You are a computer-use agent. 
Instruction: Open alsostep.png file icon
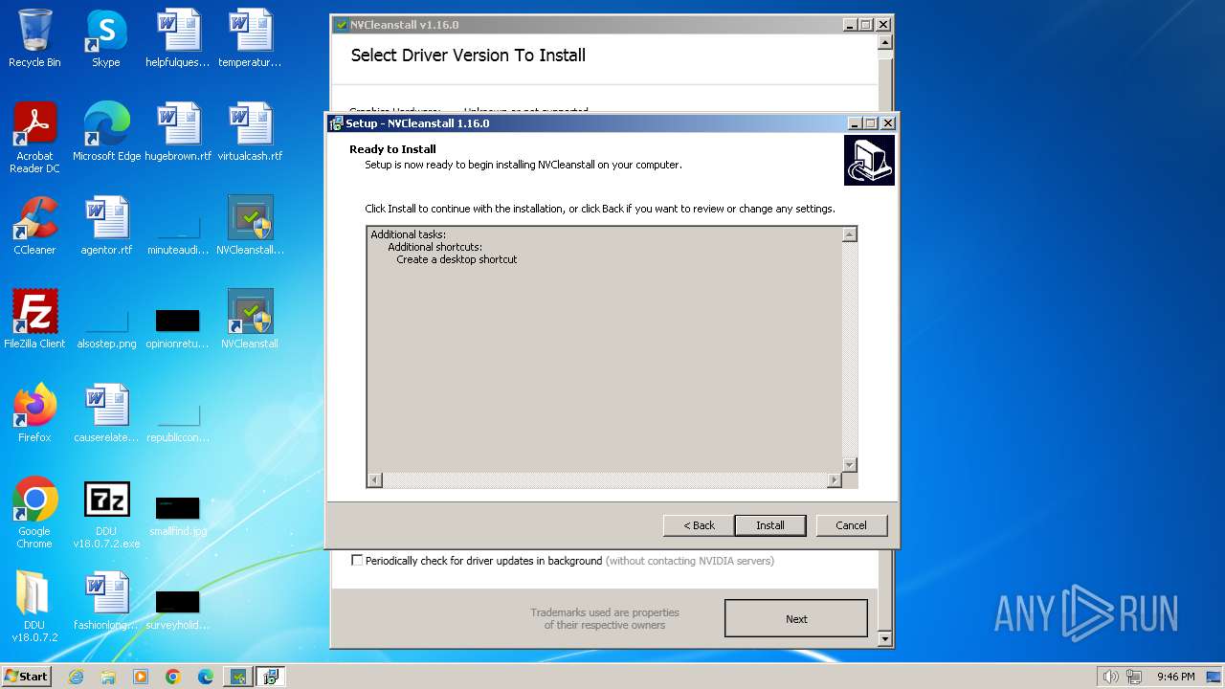[106, 327]
